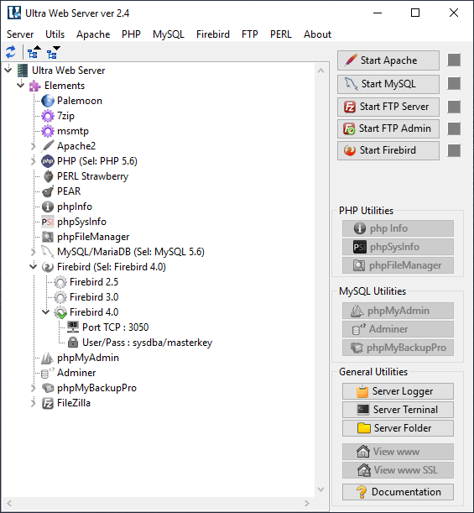Click the Adminer database icon in tree
Viewport: 474px width, 513px height.
47,373
